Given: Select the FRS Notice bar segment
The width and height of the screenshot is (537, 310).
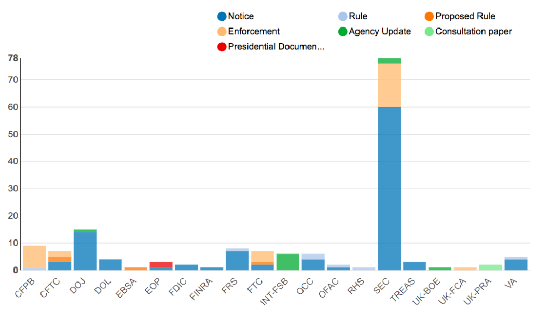Looking at the screenshot, I should pos(237,261).
